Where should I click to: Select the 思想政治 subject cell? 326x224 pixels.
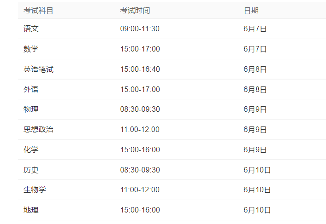tap(38, 129)
